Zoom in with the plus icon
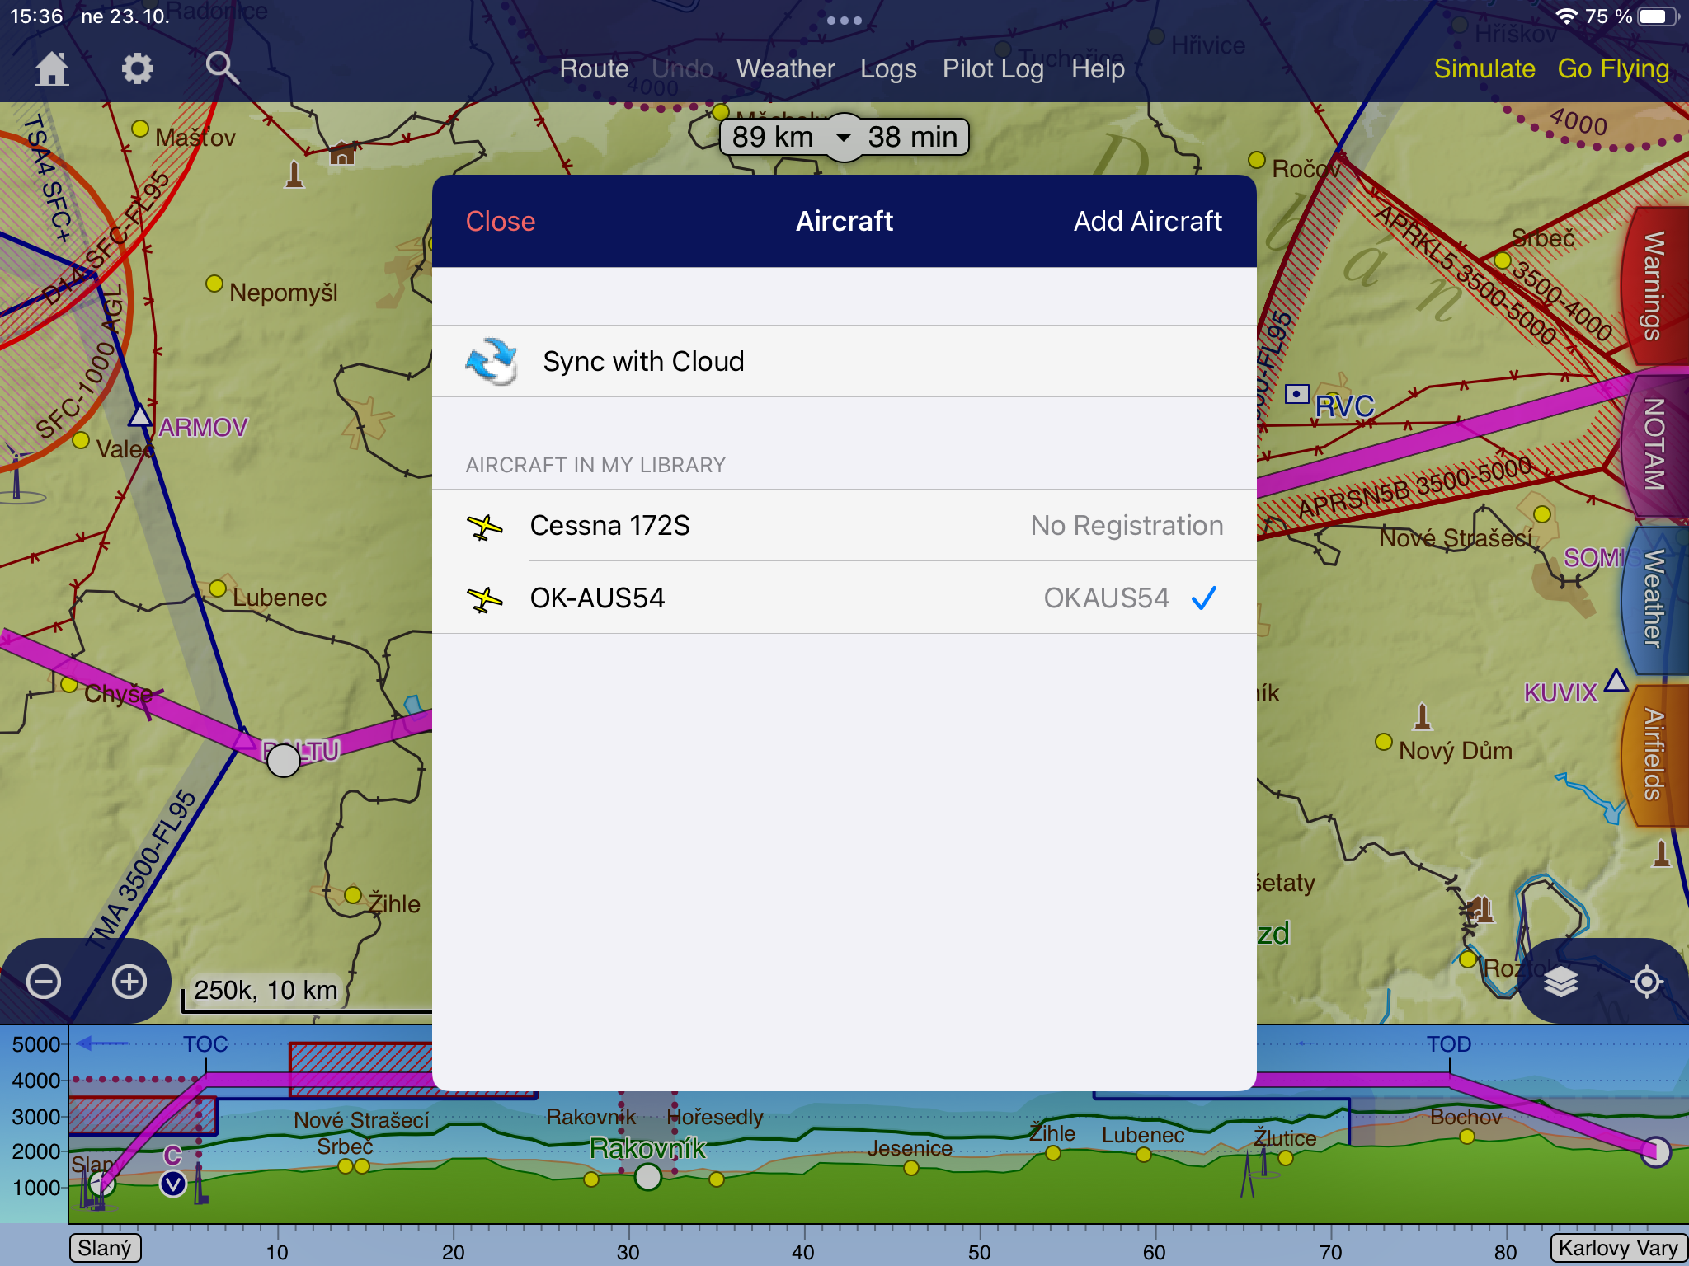This screenshot has width=1689, height=1266. coord(129,982)
